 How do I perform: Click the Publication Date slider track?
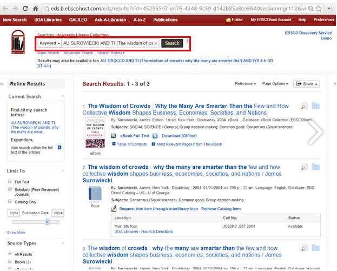tap(36, 222)
